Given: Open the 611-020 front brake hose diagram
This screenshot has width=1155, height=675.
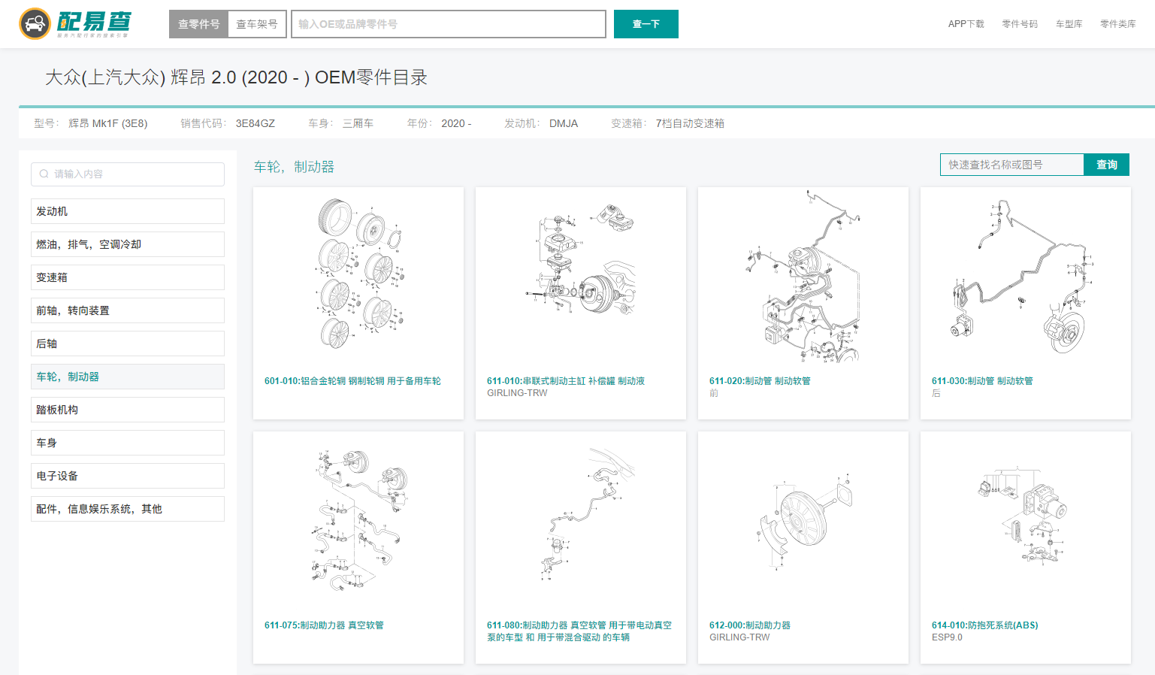Looking at the screenshot, I should tap(803, 275).
